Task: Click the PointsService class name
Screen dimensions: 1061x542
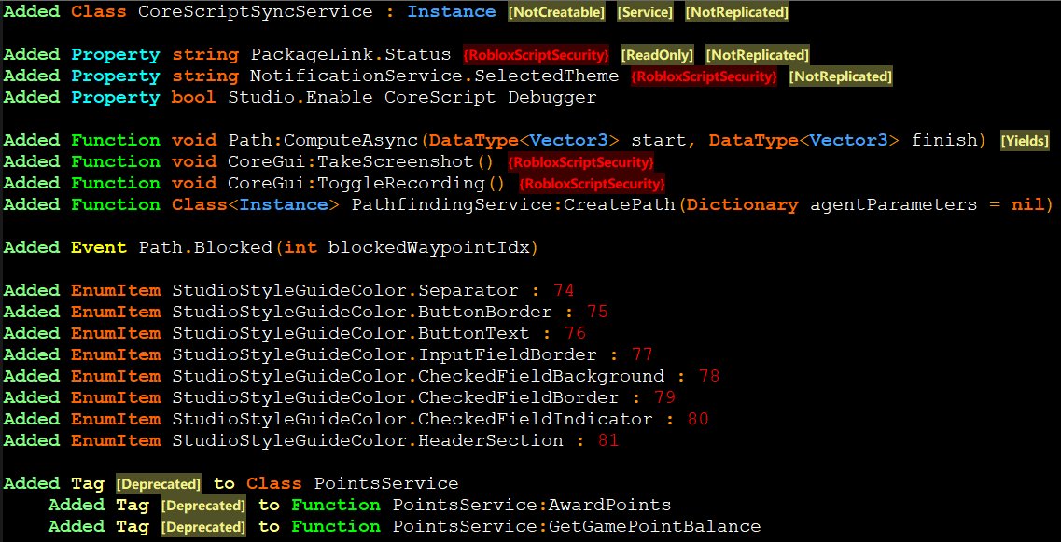Action: [385, 484]
